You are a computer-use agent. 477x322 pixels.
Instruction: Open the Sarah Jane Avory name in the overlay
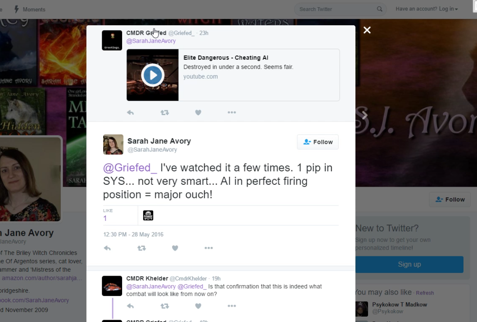[159, 141]
